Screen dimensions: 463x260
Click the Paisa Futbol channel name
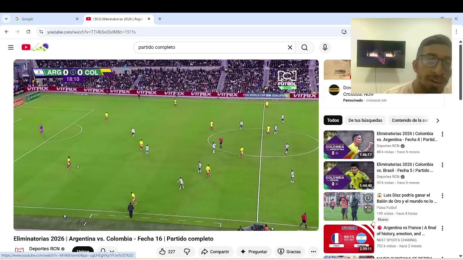386,208
